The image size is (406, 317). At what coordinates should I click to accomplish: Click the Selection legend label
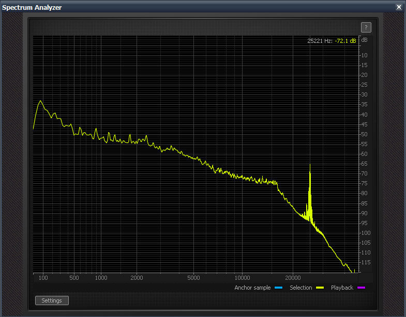click(300, 288)
